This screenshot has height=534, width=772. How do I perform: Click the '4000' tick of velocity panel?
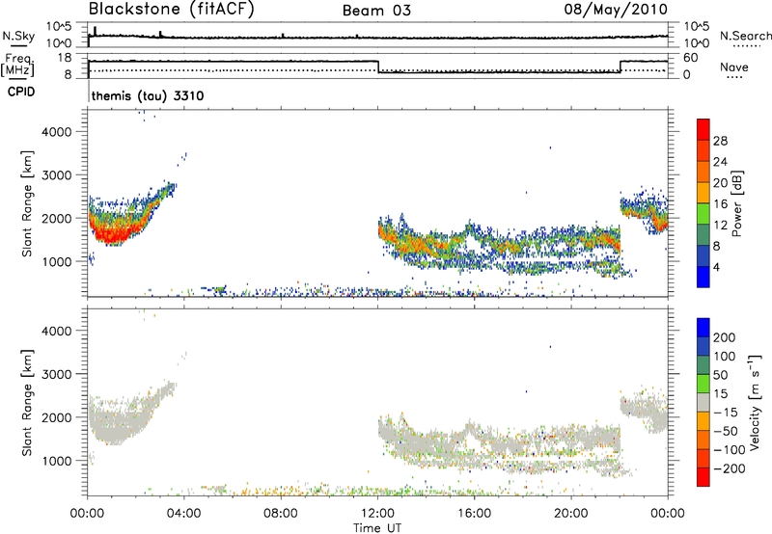coord(57,331)
